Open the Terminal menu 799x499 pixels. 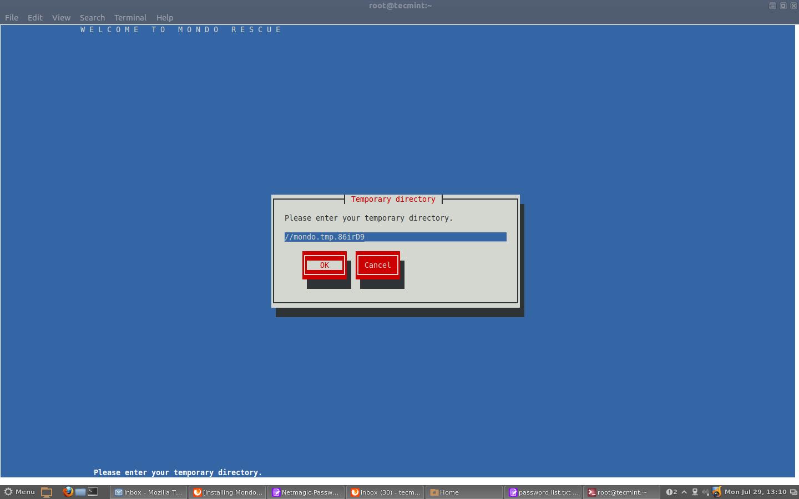[x=130, y=18]
